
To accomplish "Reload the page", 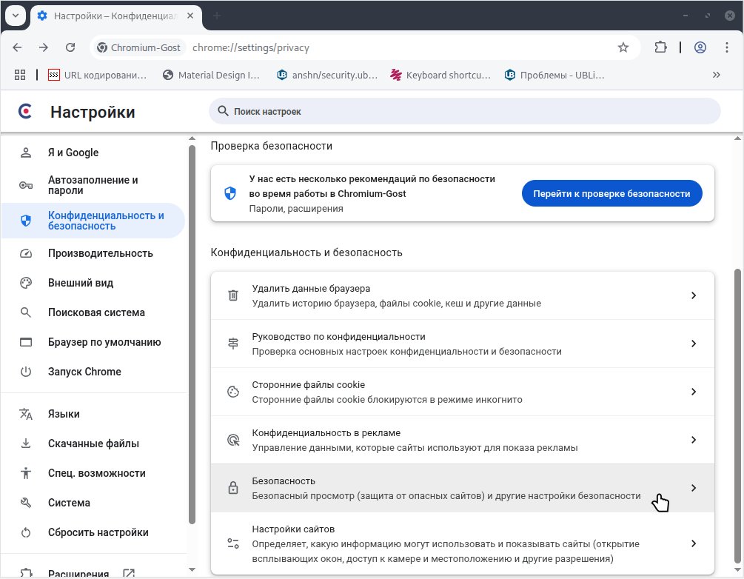I will (x=70, y=47).
